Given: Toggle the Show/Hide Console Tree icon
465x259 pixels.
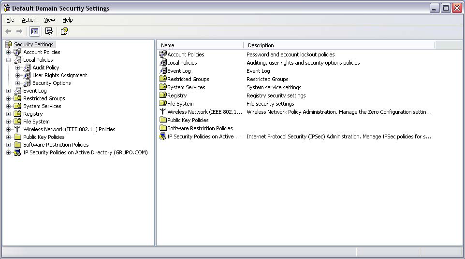Looking at the screenshot, I should 35,31.
